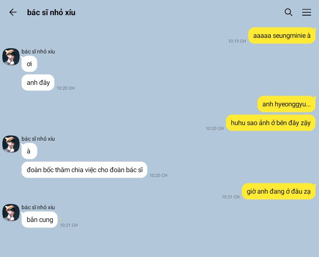Tap avatar next to 'ơi' message
319x257 pixels.
pos(11,57)
